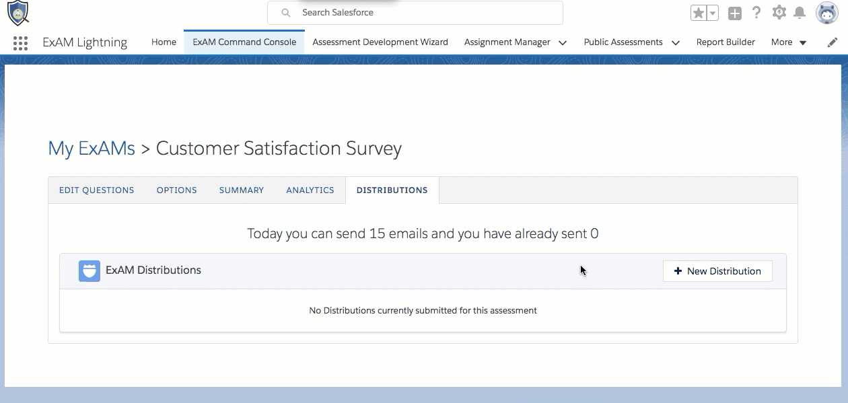Screen dimensions: 848x403
Task: Open the Assignment Manager tab
Action: click(x=507, y=42)
